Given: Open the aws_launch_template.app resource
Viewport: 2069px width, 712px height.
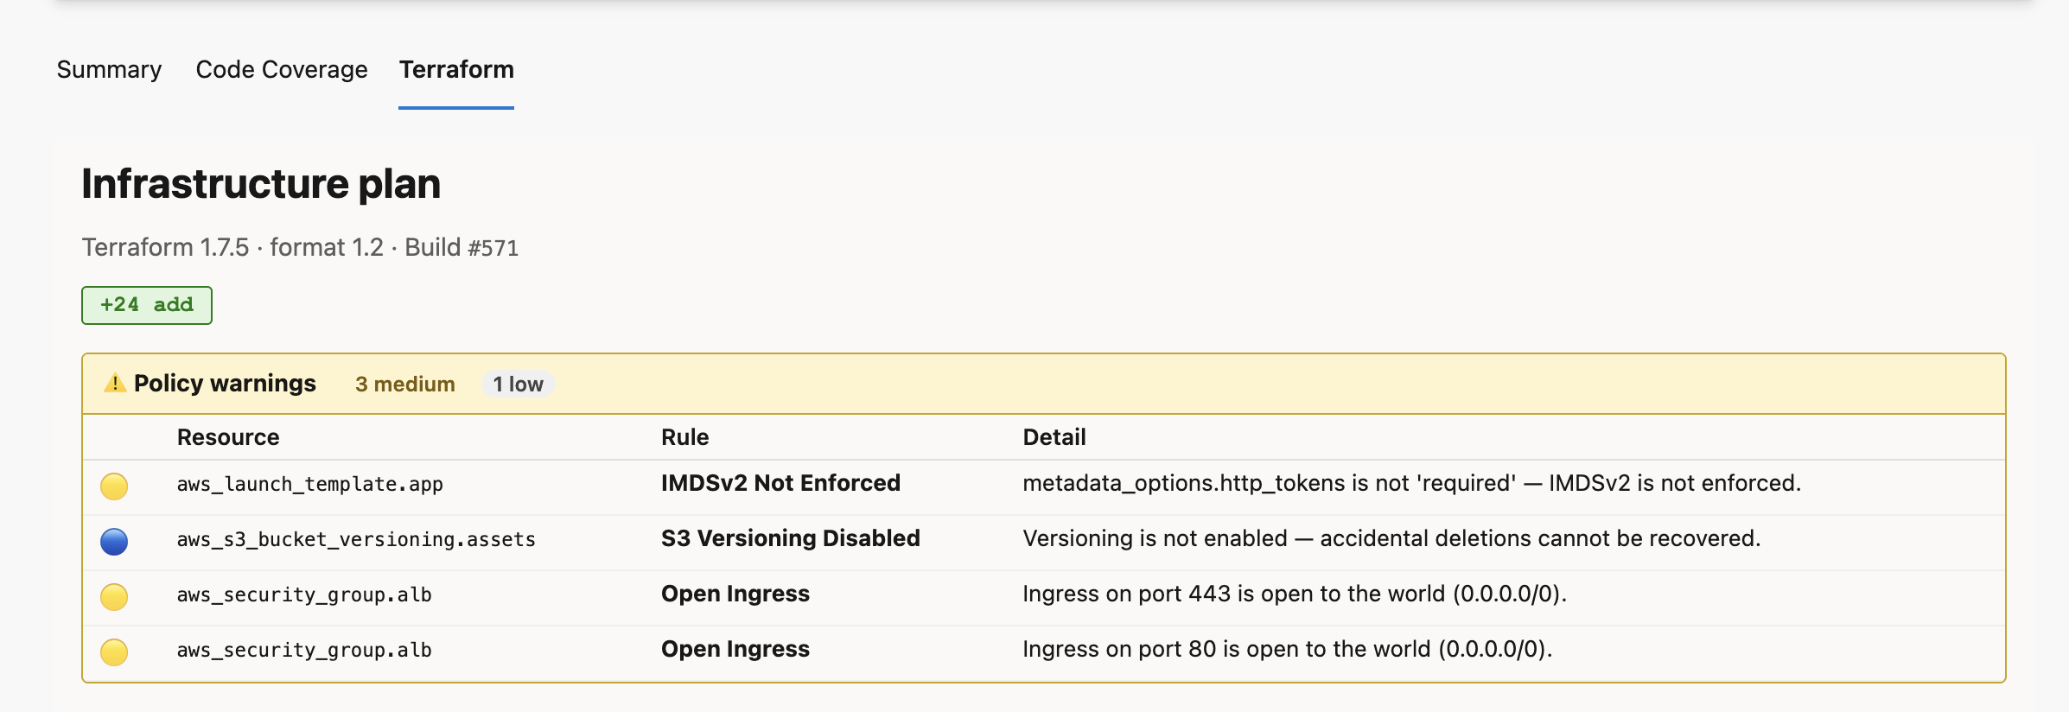Looking at the screenshot, I should pos(309,484).
